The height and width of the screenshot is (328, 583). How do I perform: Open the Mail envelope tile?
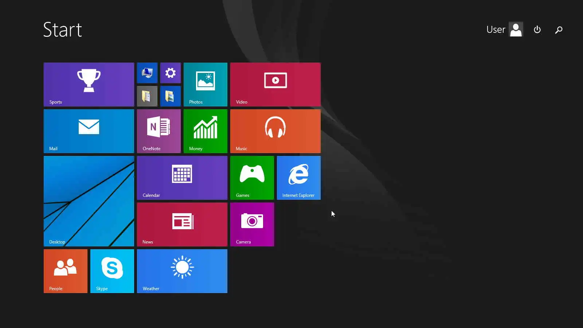(89, 131)
